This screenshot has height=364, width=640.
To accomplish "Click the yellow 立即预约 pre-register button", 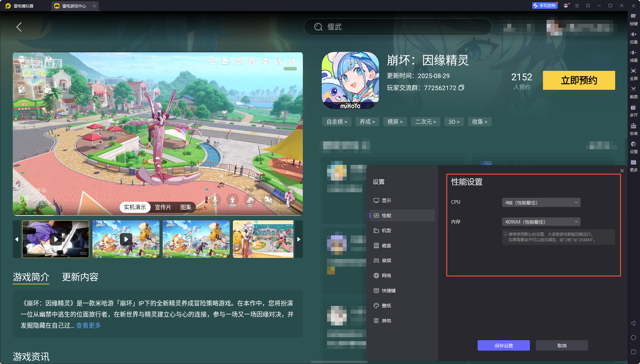I will 579,80.
